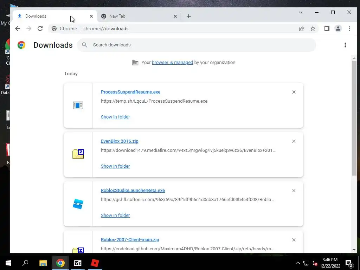This screenshot has width=360, height=270.
Task: Remove Roblox-2007-Client-main.zip from the list
Action: tap(294, 240)
